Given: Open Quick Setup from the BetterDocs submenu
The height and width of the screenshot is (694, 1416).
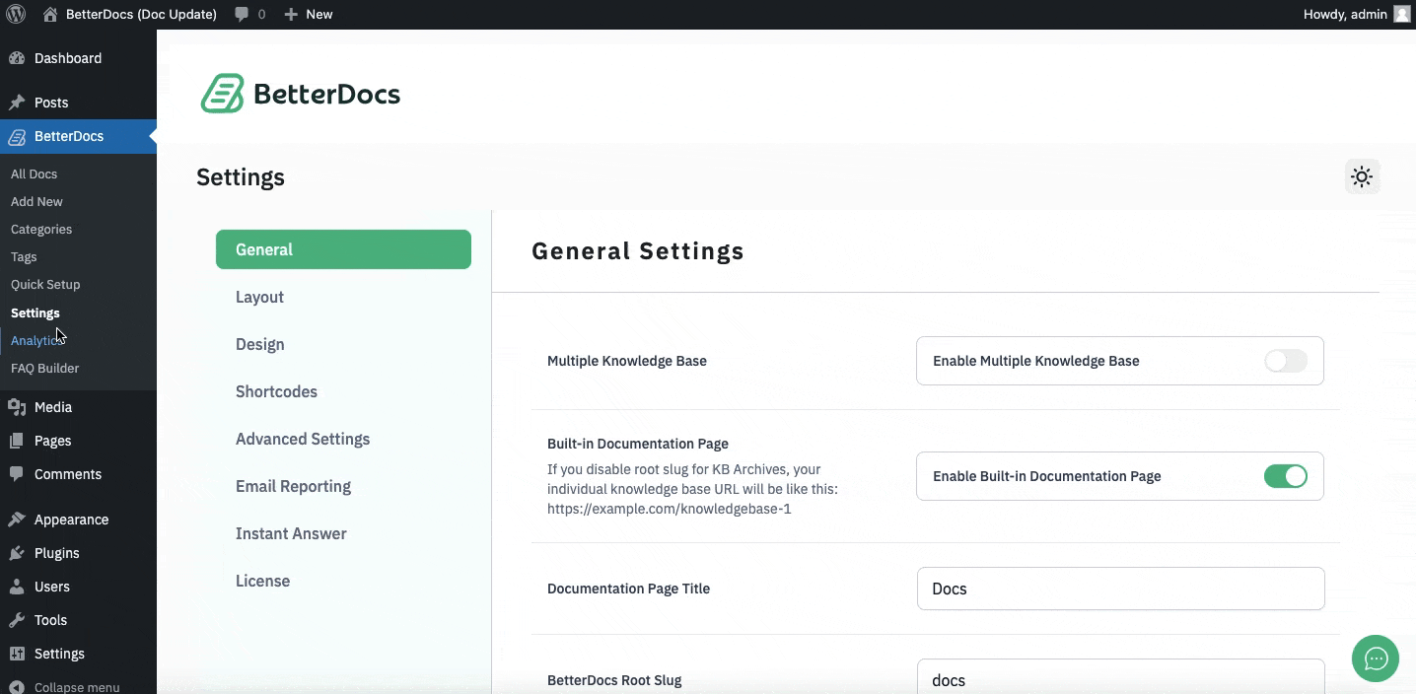Looking at the screenshot, I should (x=45, y=284).
